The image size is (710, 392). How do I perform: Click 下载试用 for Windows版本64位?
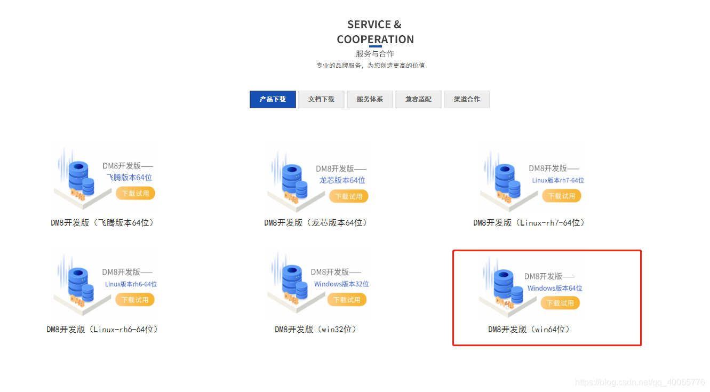(x=560, y=303)
